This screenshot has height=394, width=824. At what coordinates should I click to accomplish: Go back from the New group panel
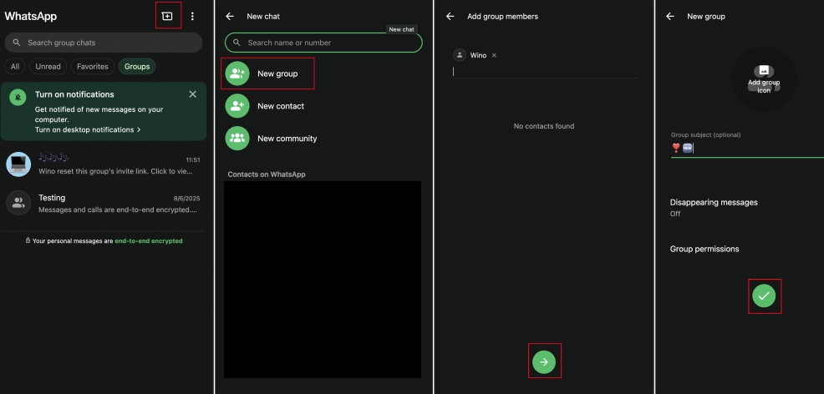[x=670, y=16]
